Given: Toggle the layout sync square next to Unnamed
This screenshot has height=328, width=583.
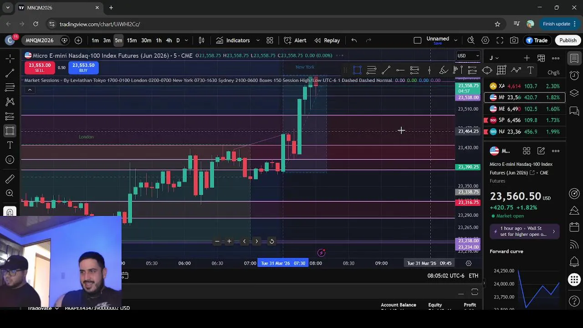Looking at the screenshot, I should pos(417,40).
